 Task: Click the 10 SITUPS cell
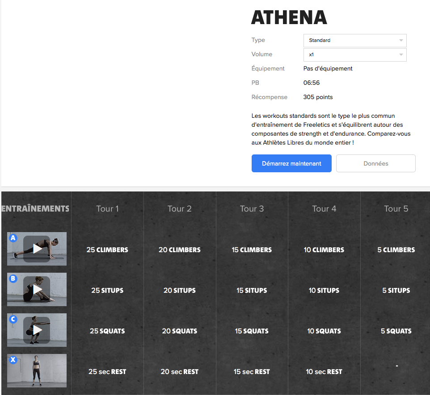tap(324, 291)
